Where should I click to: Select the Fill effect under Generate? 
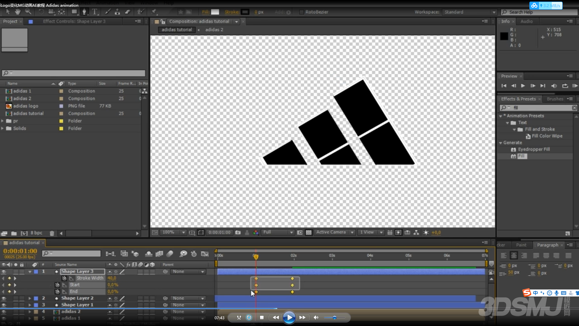tap(522, 156)
